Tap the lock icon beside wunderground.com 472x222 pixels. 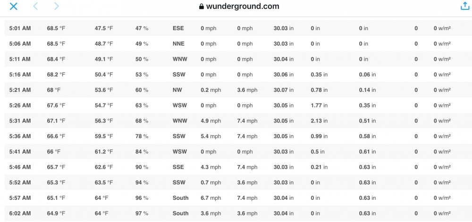click(x=202, y=7)
